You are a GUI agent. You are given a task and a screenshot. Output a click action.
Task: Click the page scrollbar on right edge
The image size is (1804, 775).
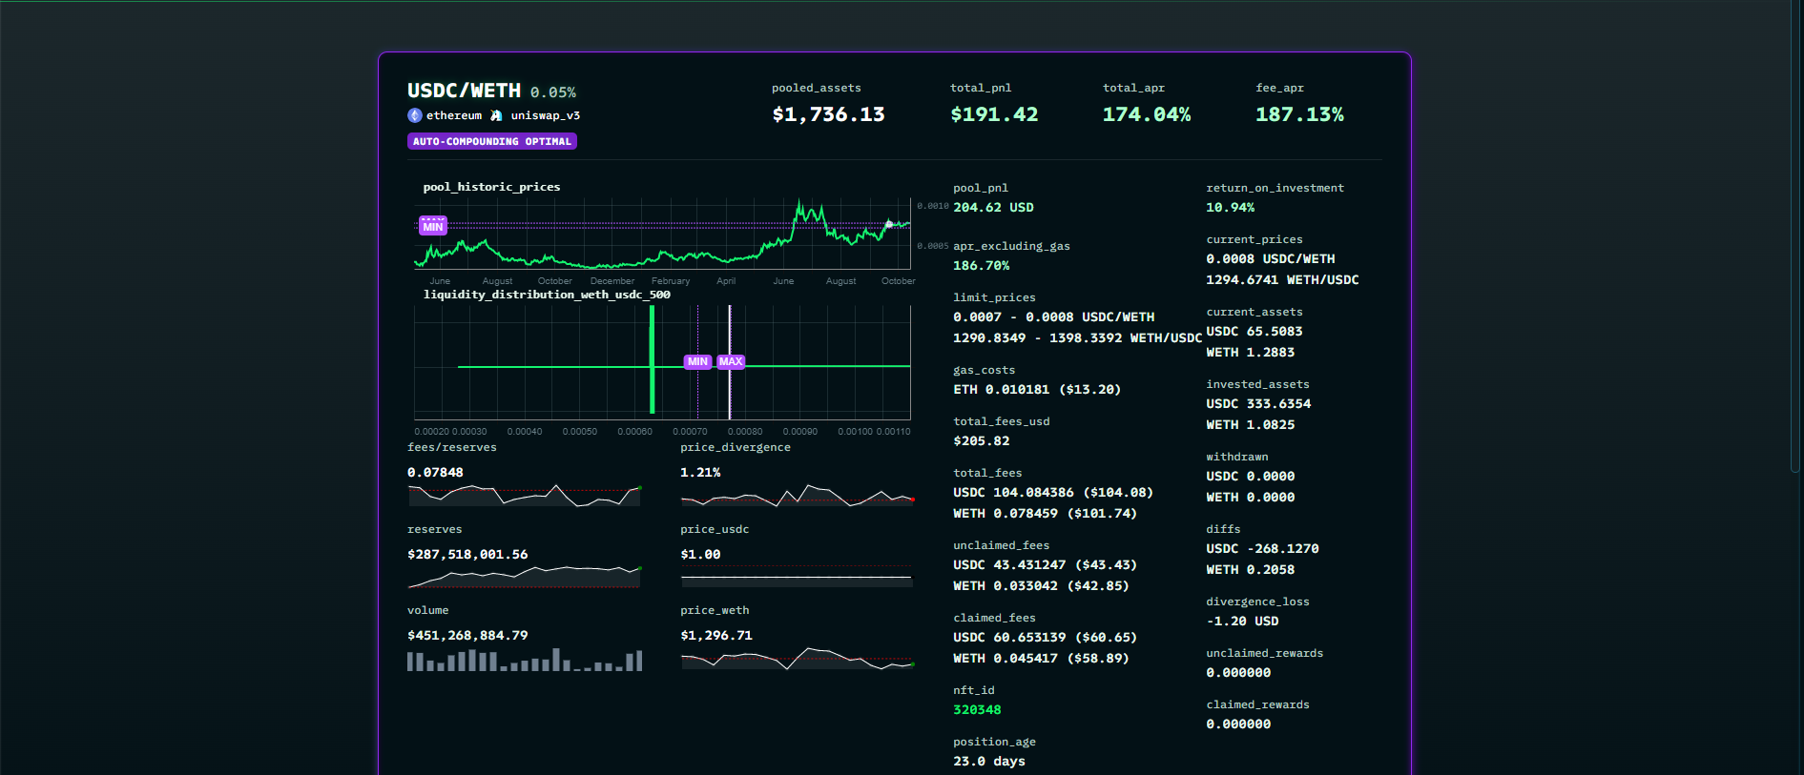(1797, 238)
